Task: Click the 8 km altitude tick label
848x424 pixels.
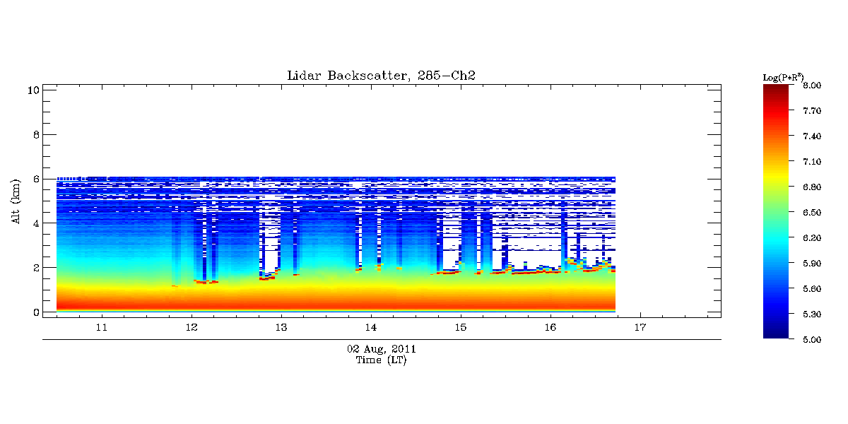Action: 35,134
